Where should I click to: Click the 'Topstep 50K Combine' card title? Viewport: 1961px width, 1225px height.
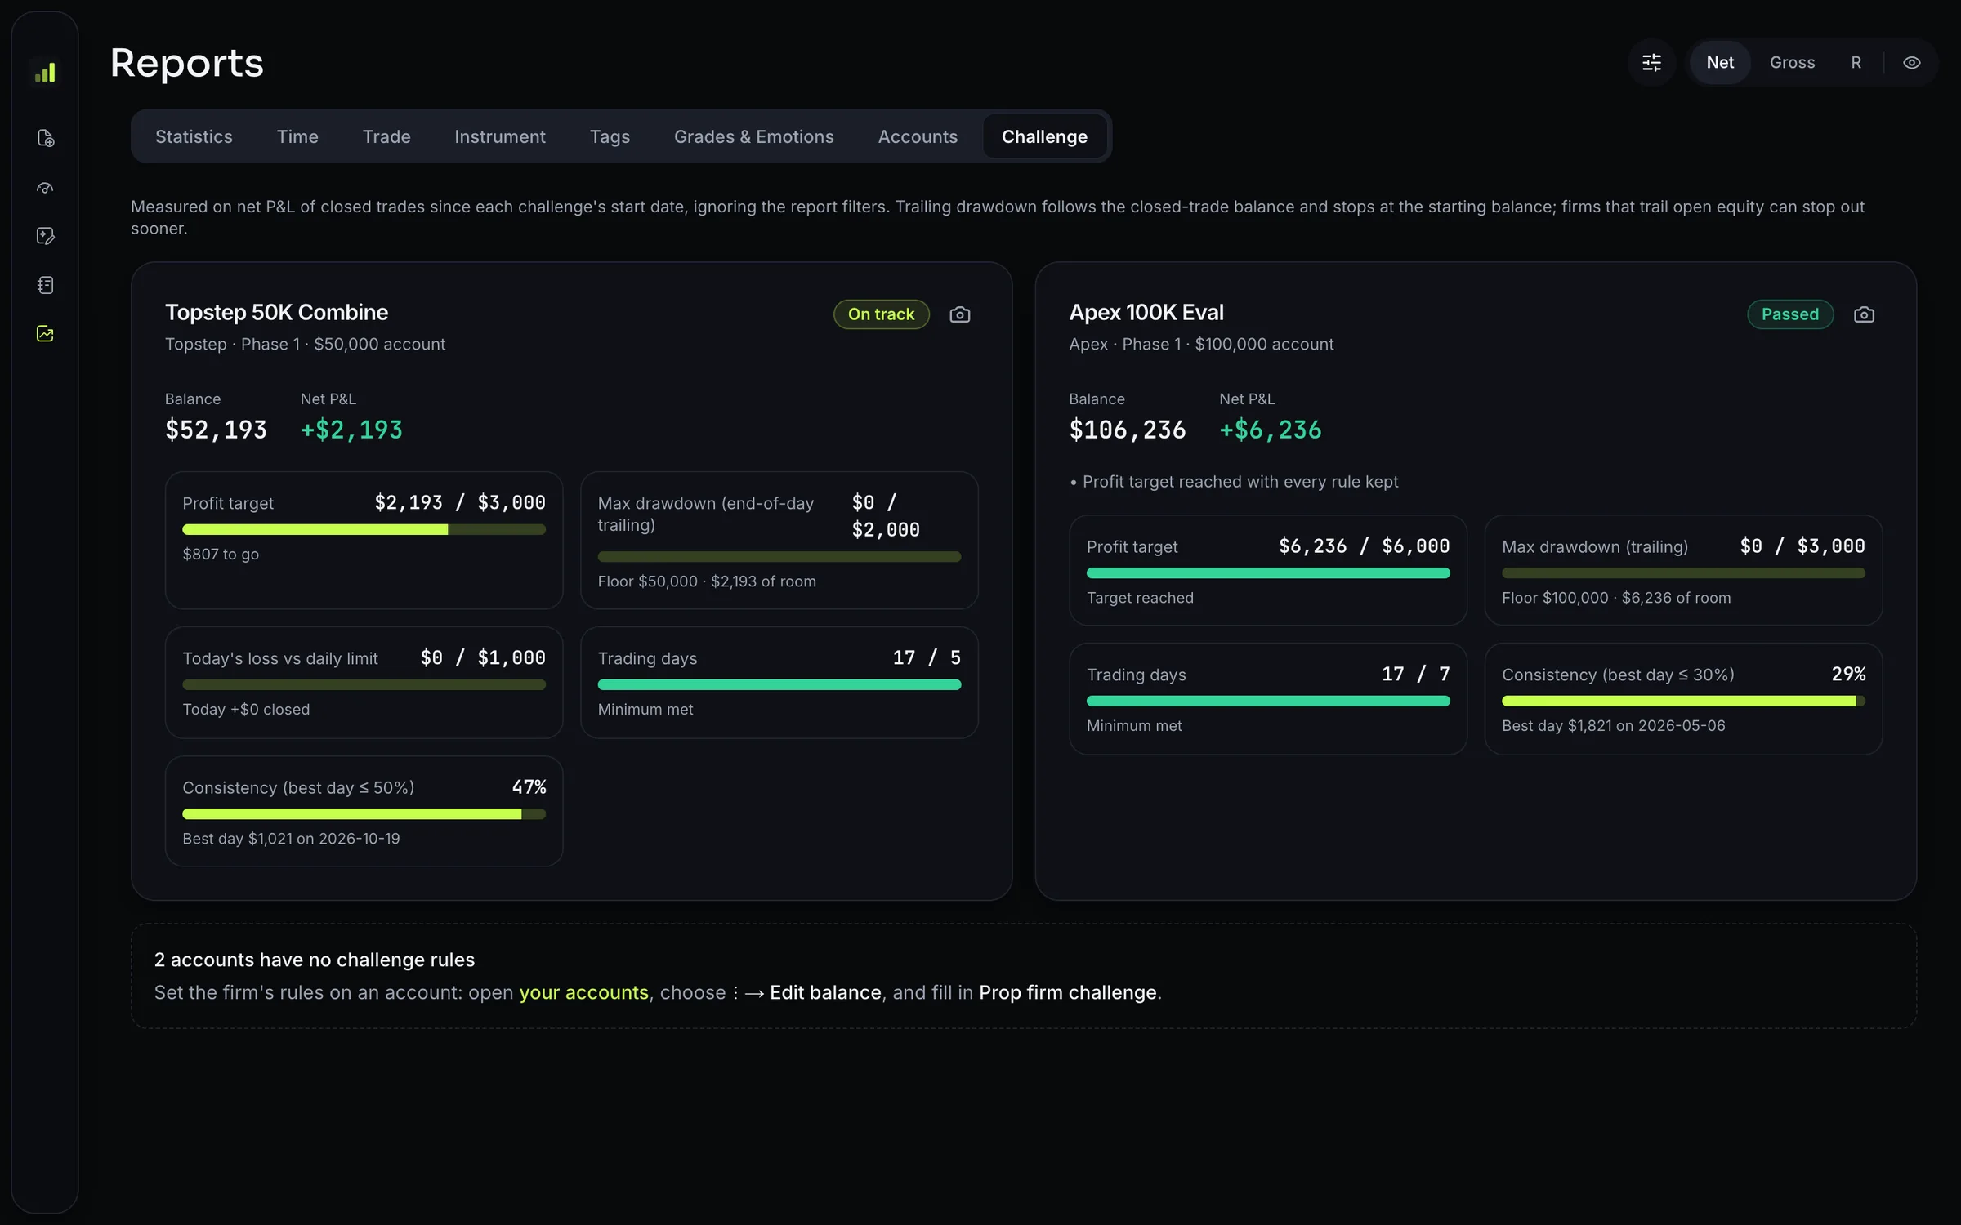coord(276,313)
